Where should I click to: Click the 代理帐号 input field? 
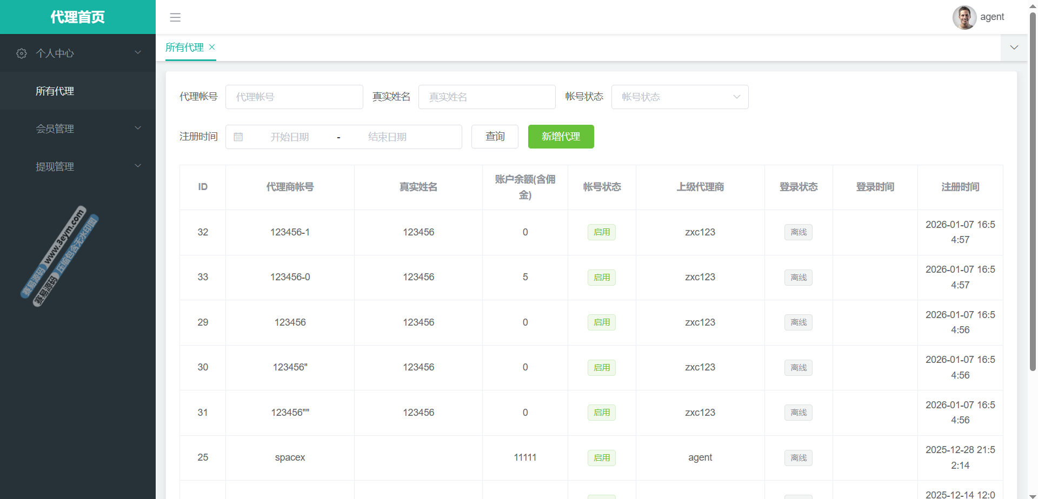pyautogui.click(x=294, y=97)
